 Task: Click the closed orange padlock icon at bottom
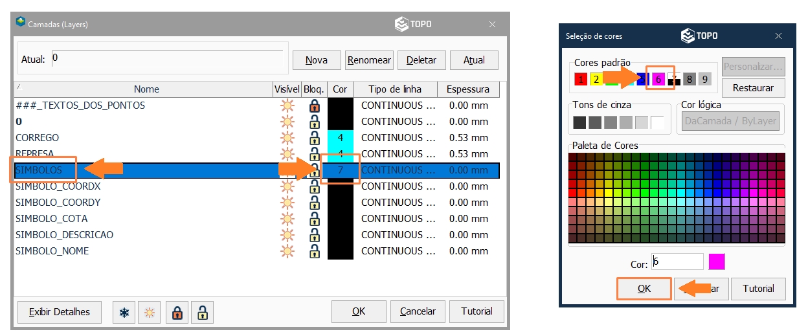point(177,313)
